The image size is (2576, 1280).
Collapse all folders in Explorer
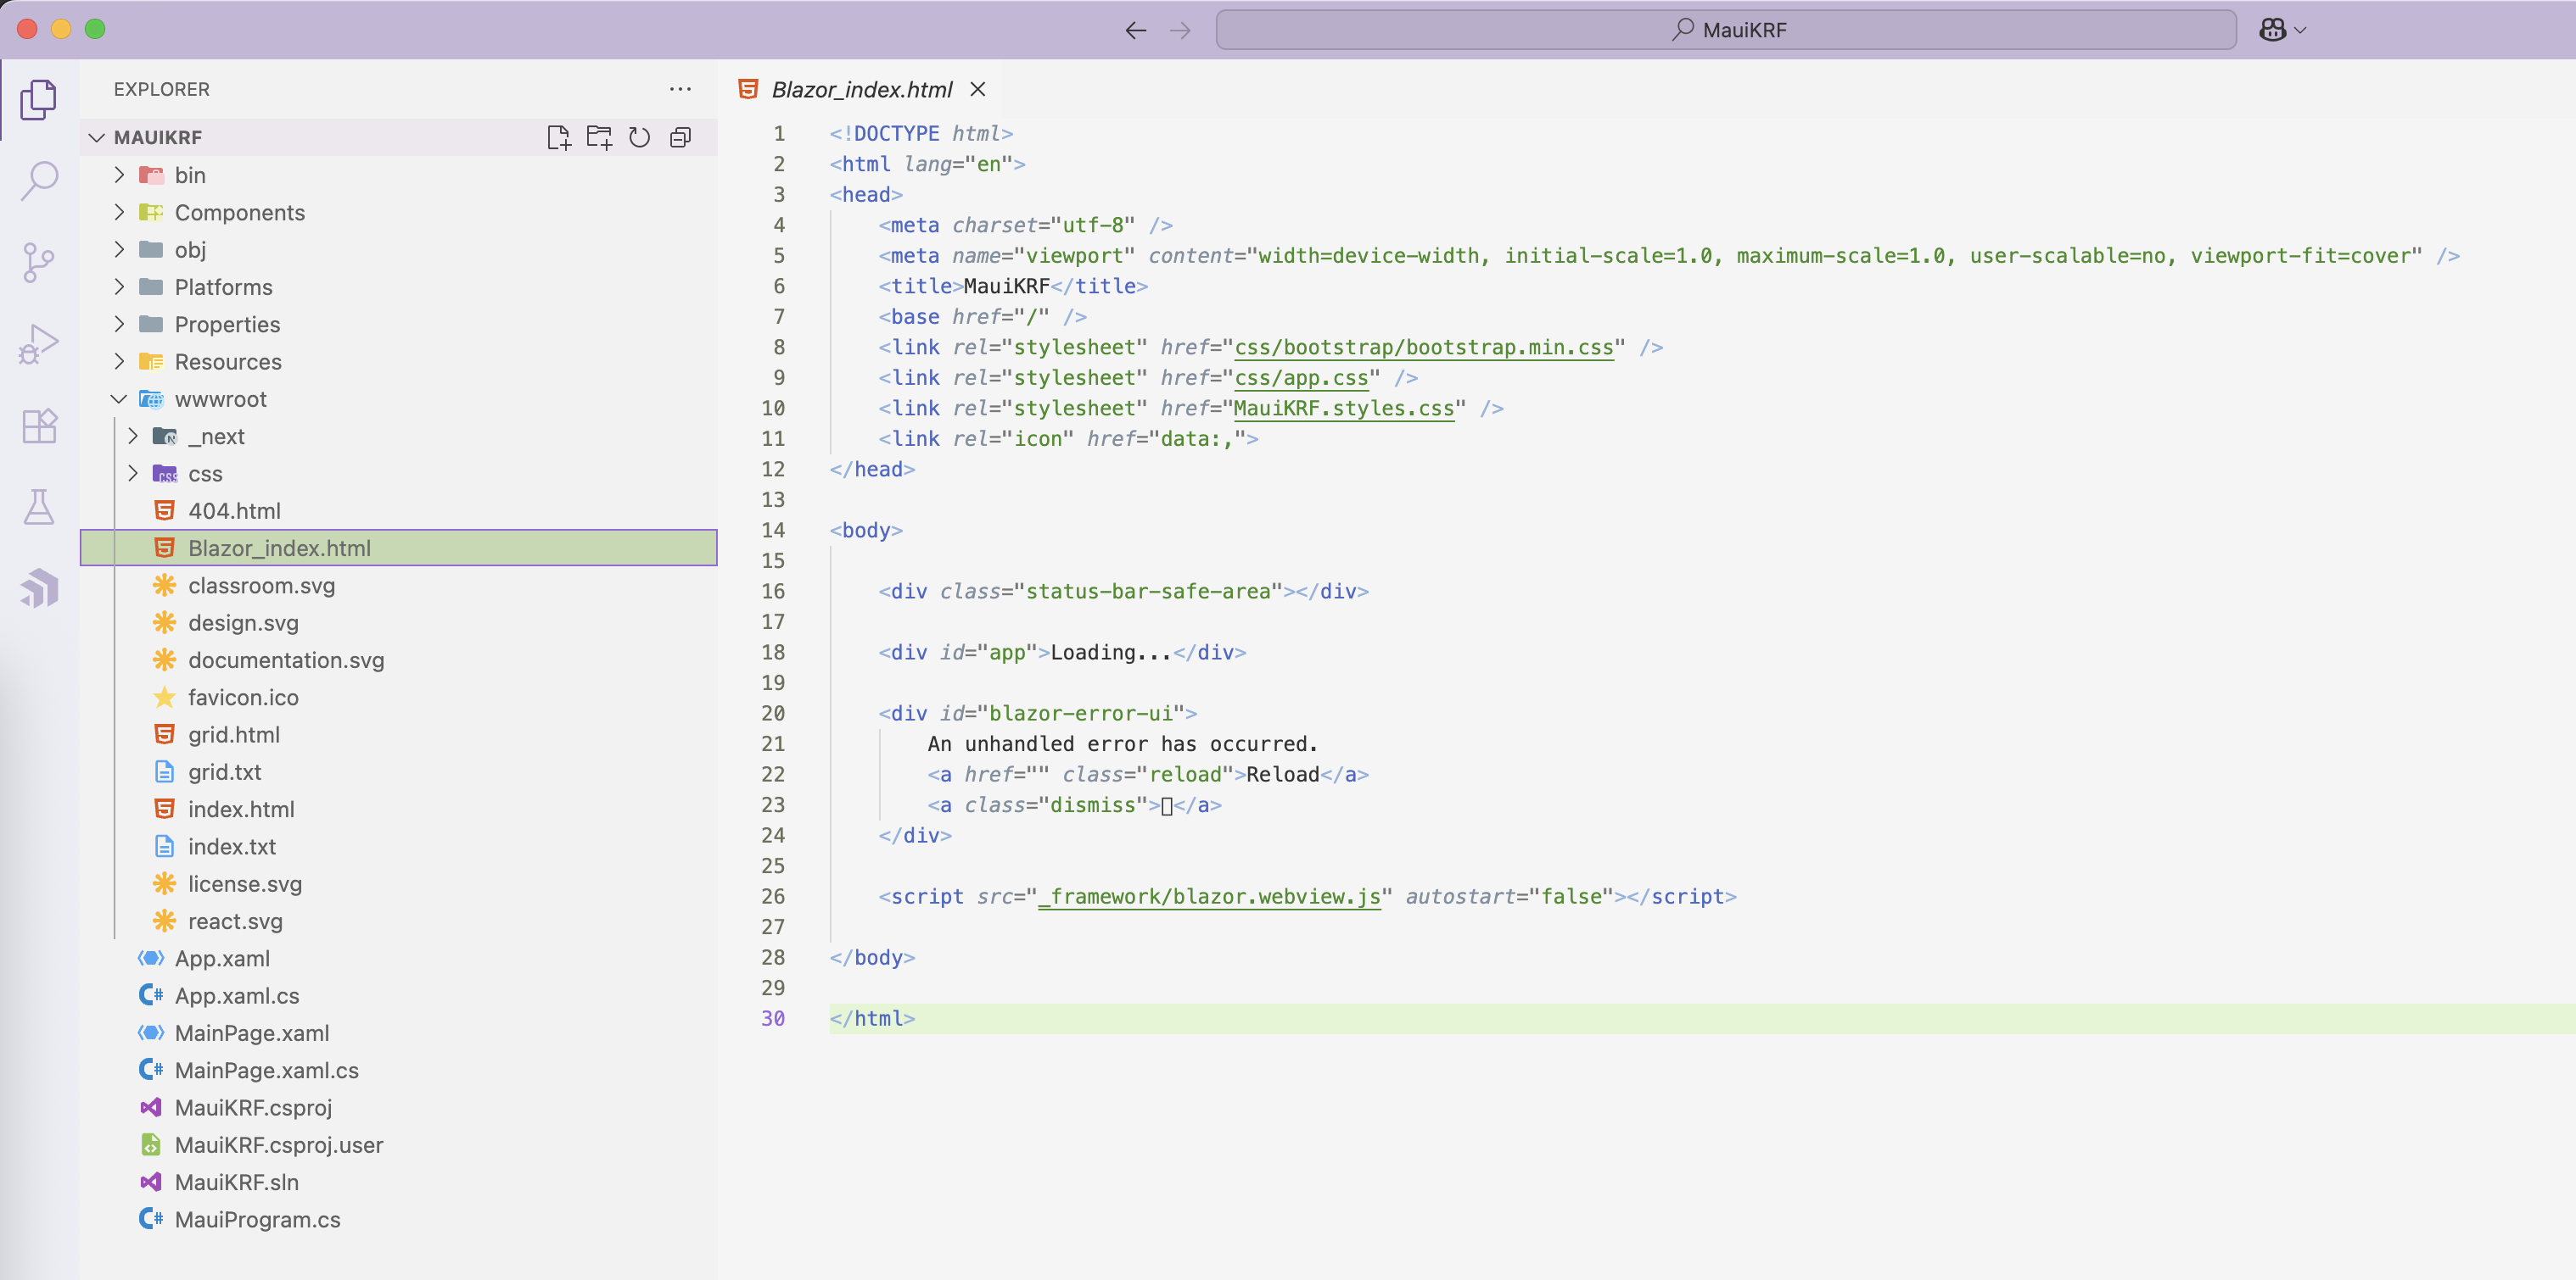pyautogui.click(x=681, y=136)
